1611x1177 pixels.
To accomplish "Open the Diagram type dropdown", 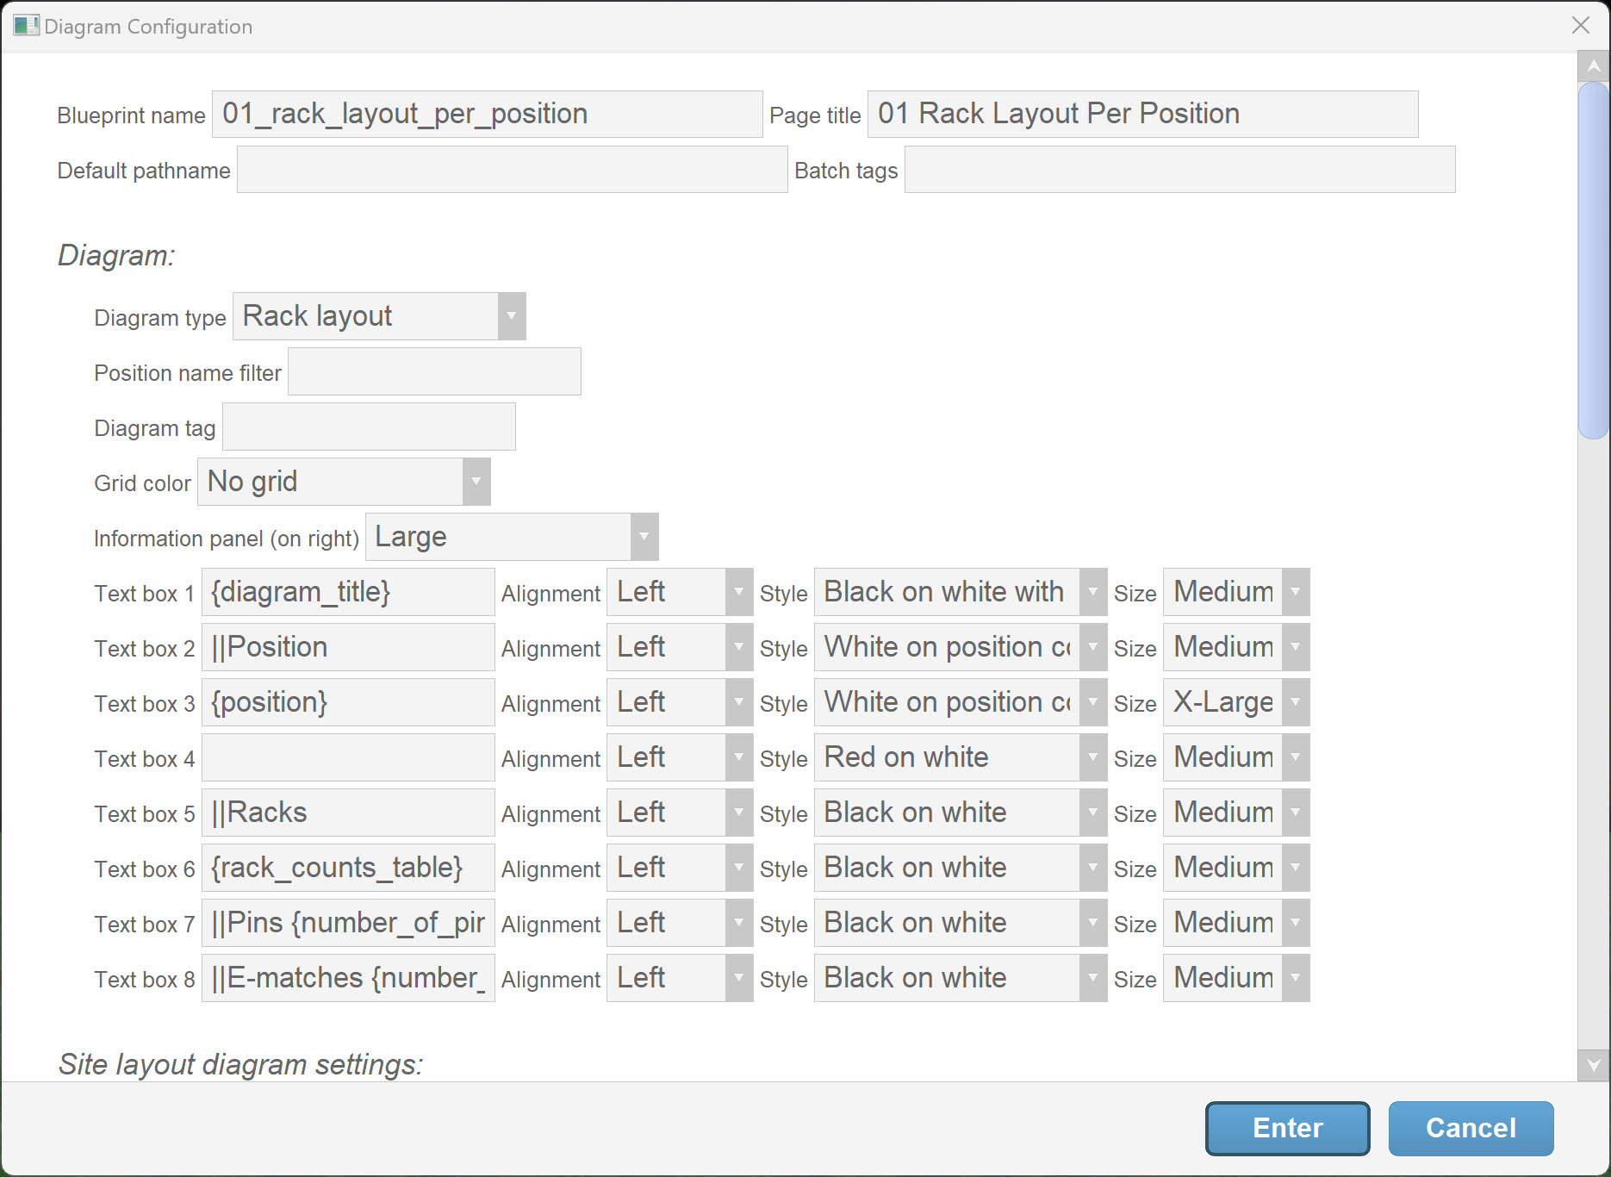I will [x=511, y=316].
